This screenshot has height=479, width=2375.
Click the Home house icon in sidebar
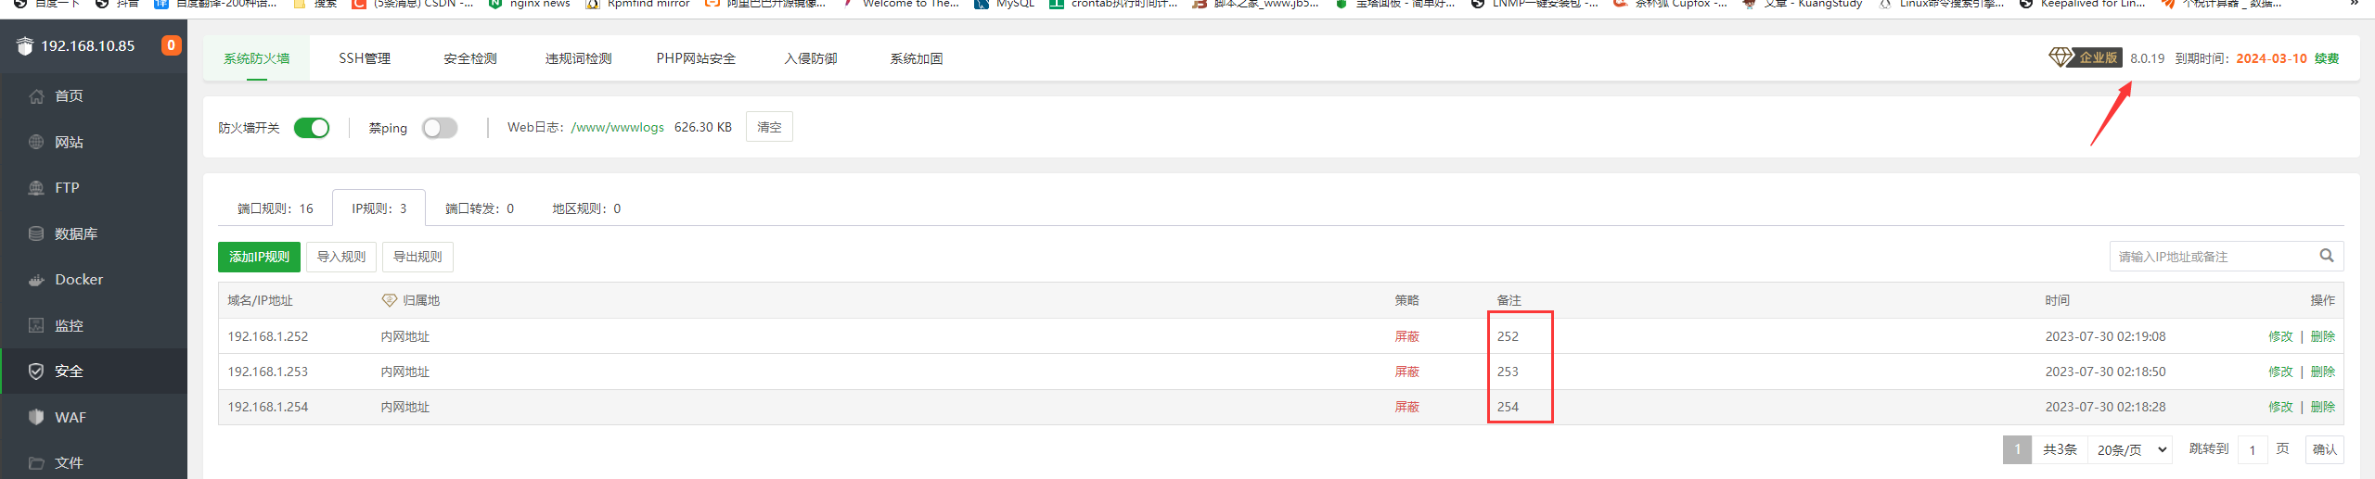click(36, 96)
